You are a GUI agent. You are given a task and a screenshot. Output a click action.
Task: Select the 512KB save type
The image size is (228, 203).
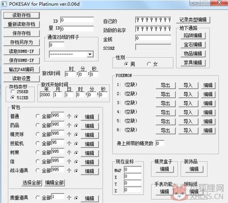(x=13, y=98)
